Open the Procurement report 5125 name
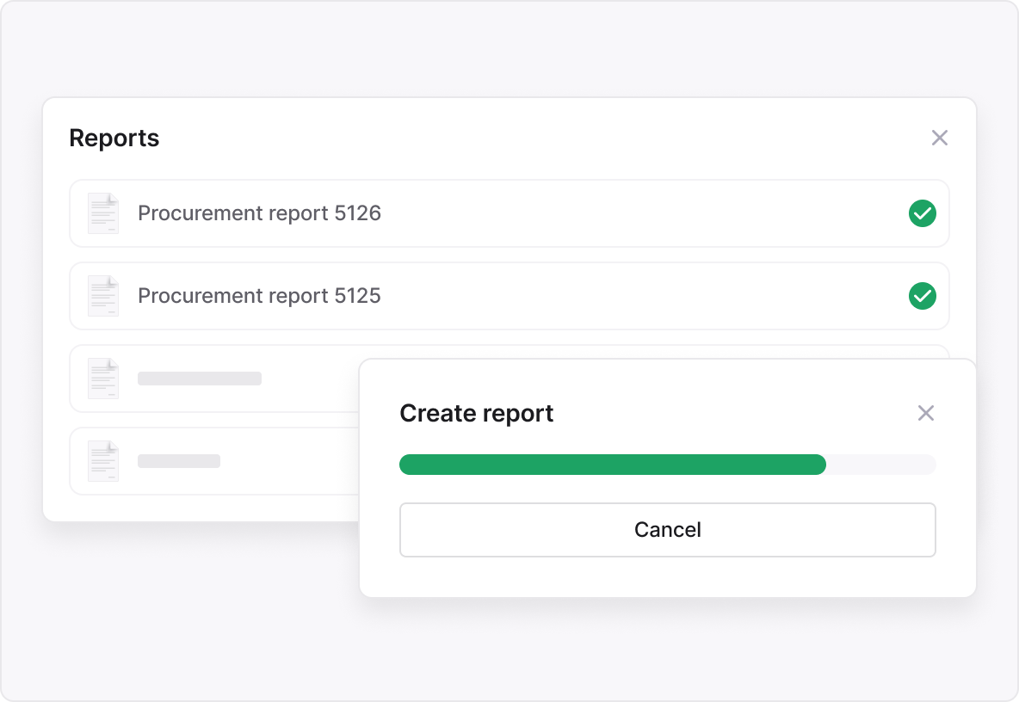Image resolution: width=1019 pixels, height=702 pixels. point(259,296)
